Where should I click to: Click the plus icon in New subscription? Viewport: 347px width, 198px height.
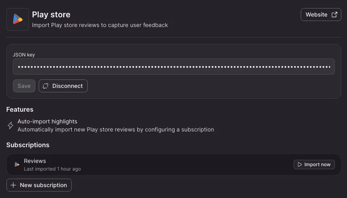[x=13, y=185]
